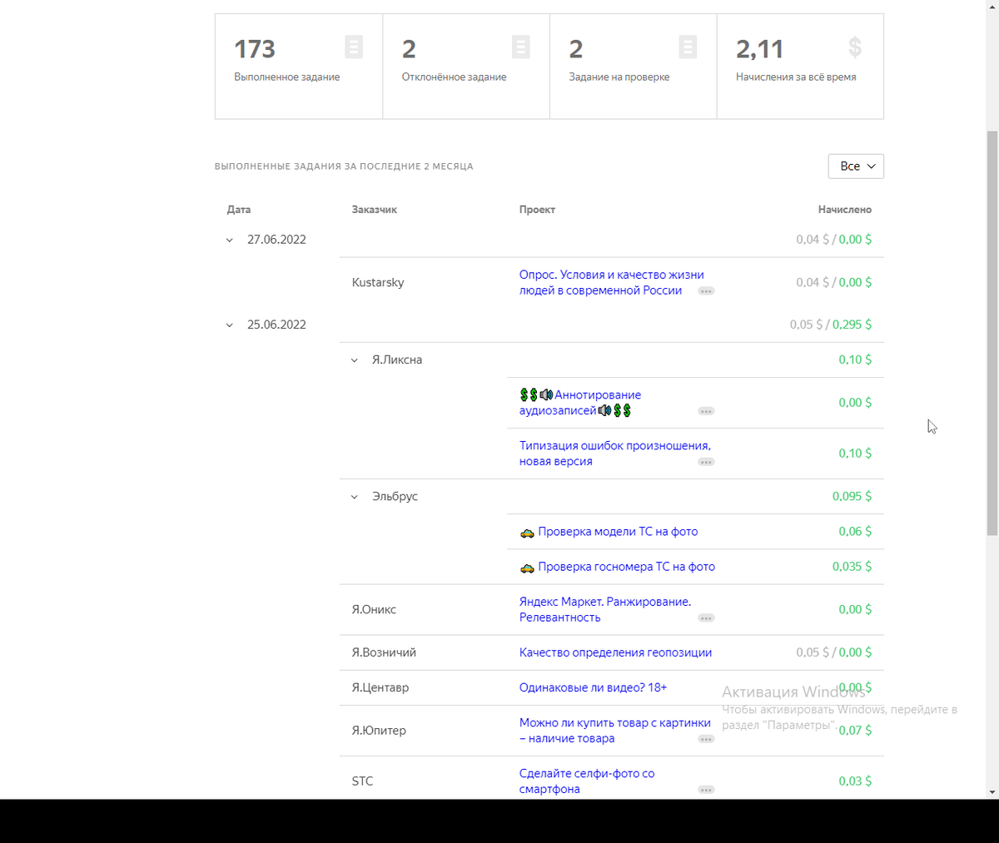Click taxi icon beside Проверка модели ТС

click(527, 533)
